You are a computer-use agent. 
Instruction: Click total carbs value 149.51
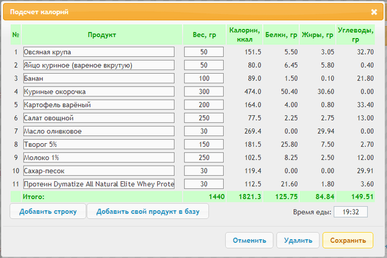362,197
